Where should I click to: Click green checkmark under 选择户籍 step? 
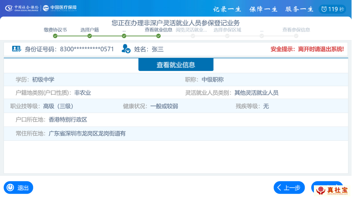pos(90,36)
